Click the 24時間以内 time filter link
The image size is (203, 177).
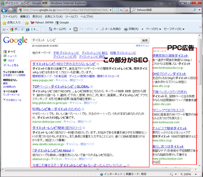9,87
